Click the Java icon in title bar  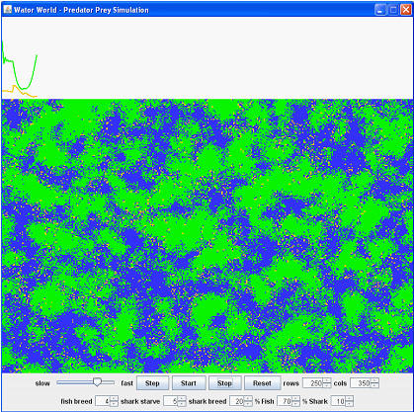click(7, 10)
